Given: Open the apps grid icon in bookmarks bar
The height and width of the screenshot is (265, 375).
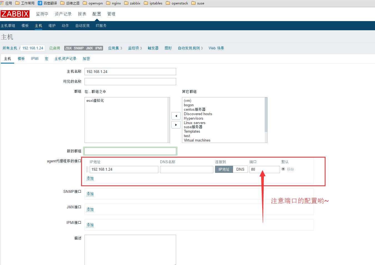Looking at the screenshot, I should pyautogui.click(x=2, y=3).
